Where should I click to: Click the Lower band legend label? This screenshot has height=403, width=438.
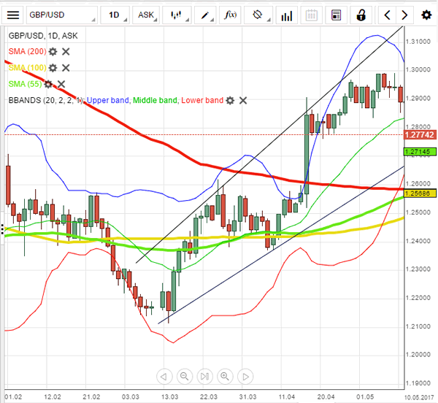(x=202, y=100)
